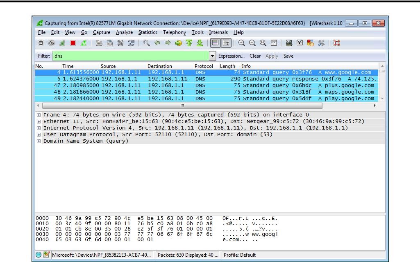
Task: Open the Capture menu
Action: [x=102, y=32]
